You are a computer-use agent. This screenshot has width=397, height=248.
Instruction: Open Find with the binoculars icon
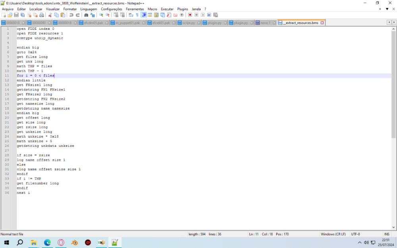tap(87, 15)
